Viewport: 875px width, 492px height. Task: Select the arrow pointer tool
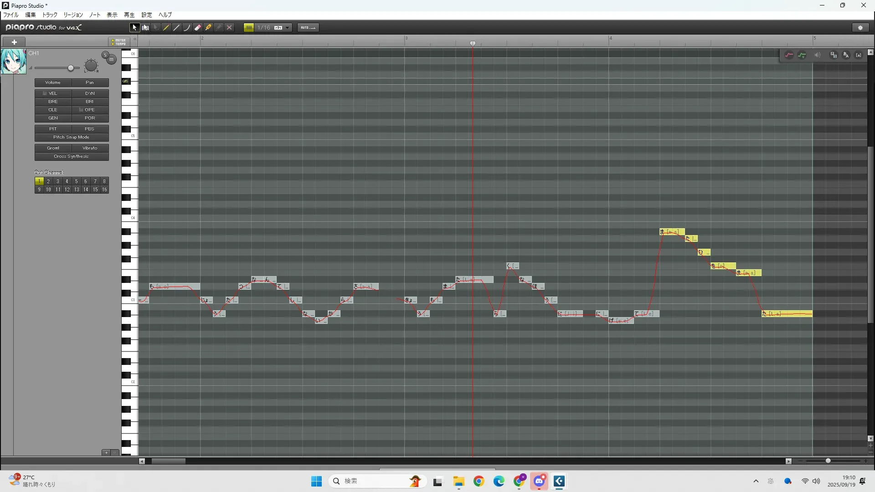[x=134, y=28]
